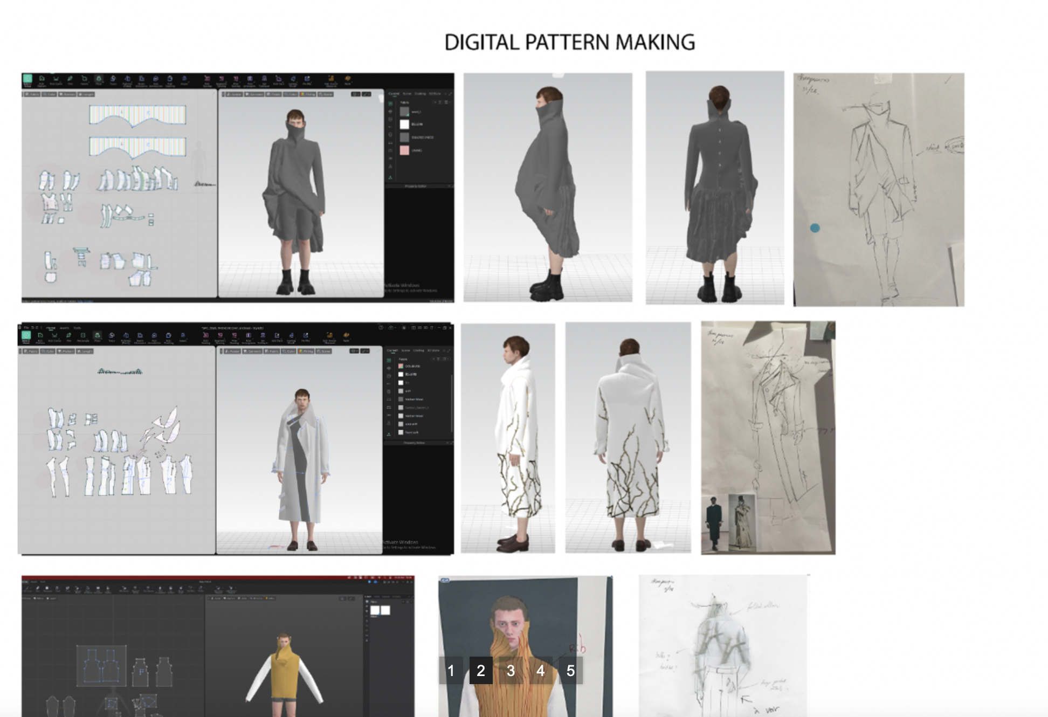1048x717 pixels.
Task: Open view dropdown in top 3D viewport corner
Action: [x=355, y=94]
